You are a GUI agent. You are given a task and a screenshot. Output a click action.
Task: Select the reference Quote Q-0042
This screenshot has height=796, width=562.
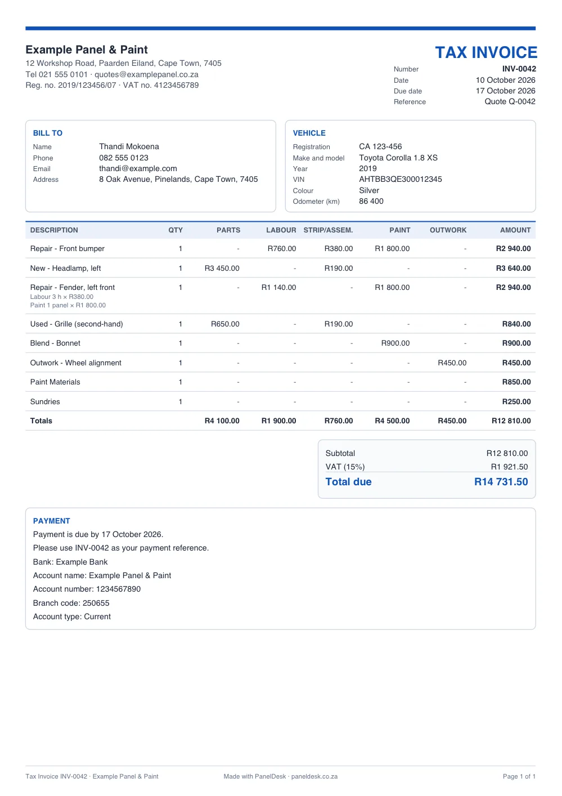pyautogui.click(x=510, y=101)
